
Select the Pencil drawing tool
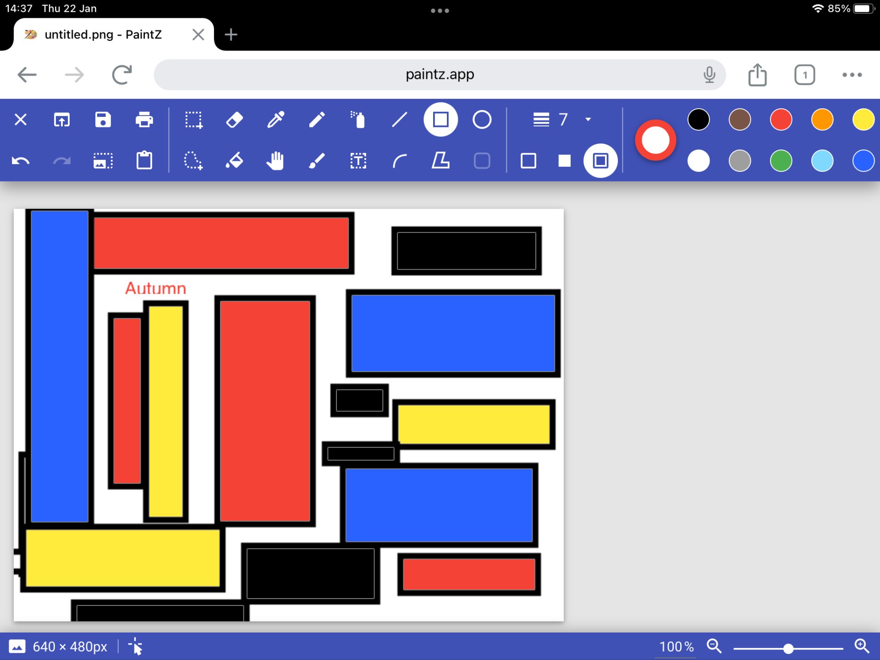tap(317, 120)
